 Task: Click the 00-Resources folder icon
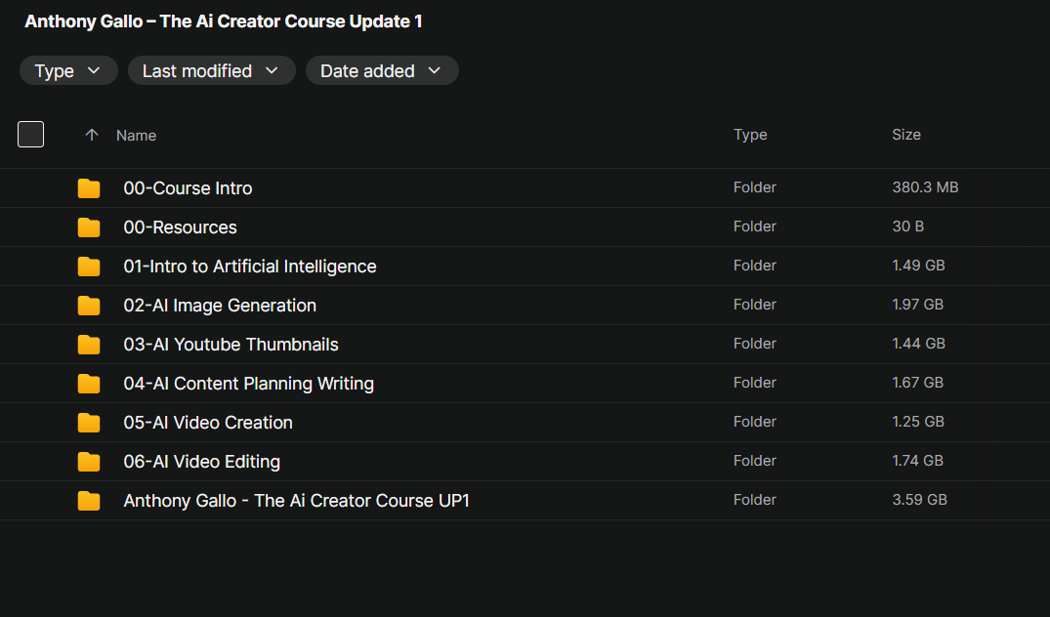88,227
